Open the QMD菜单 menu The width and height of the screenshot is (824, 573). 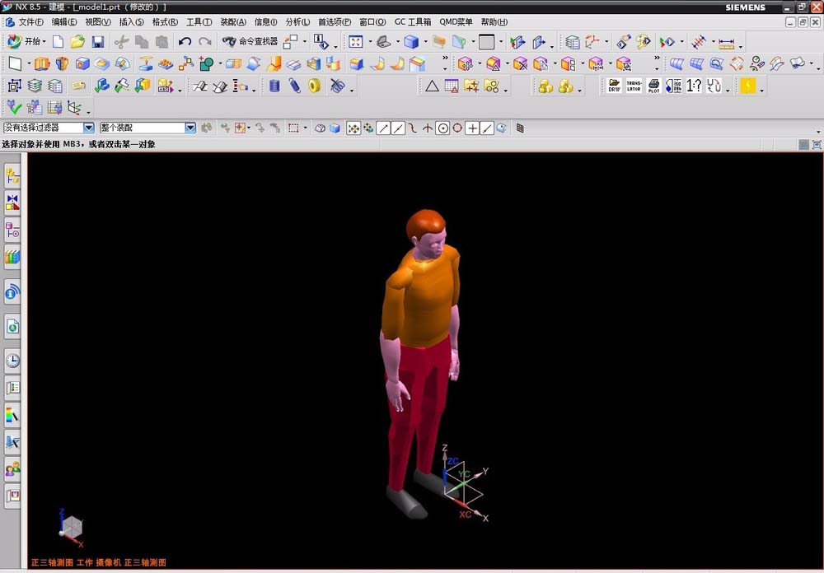tap(456, 21)
